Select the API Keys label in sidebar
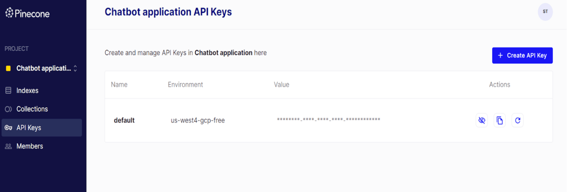The image size is (567, 192). [x=29, y=128]
